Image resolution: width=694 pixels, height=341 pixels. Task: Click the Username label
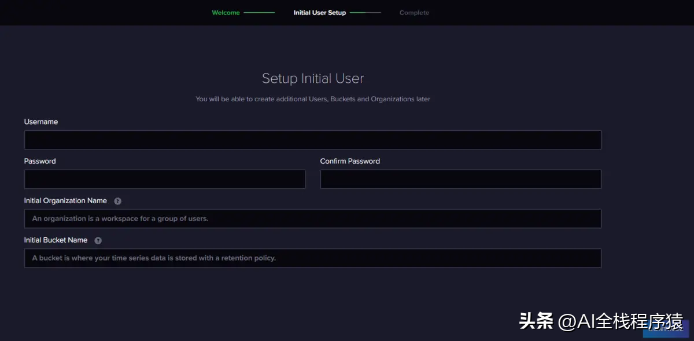41,122
